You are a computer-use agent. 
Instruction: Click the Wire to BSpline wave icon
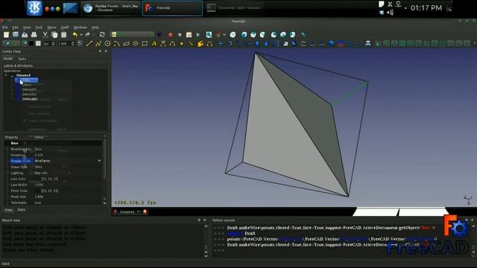pos(303,44)
